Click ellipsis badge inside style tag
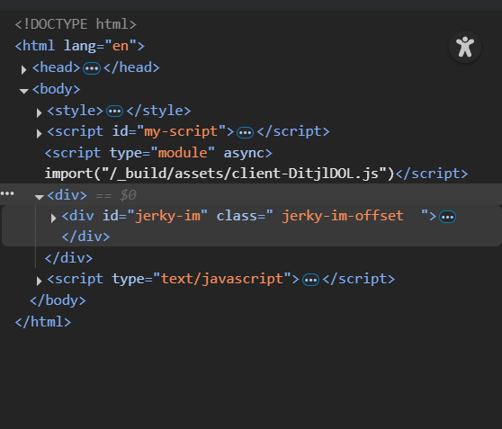Viewport: 502px width, 429px height. [x=114, y=112]
